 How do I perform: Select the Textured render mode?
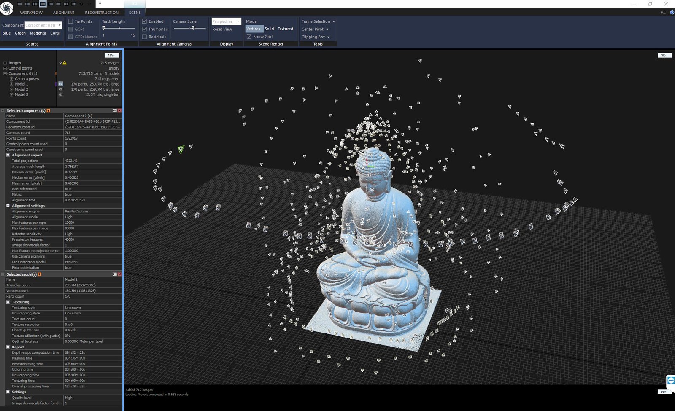[x=286, y=29]
